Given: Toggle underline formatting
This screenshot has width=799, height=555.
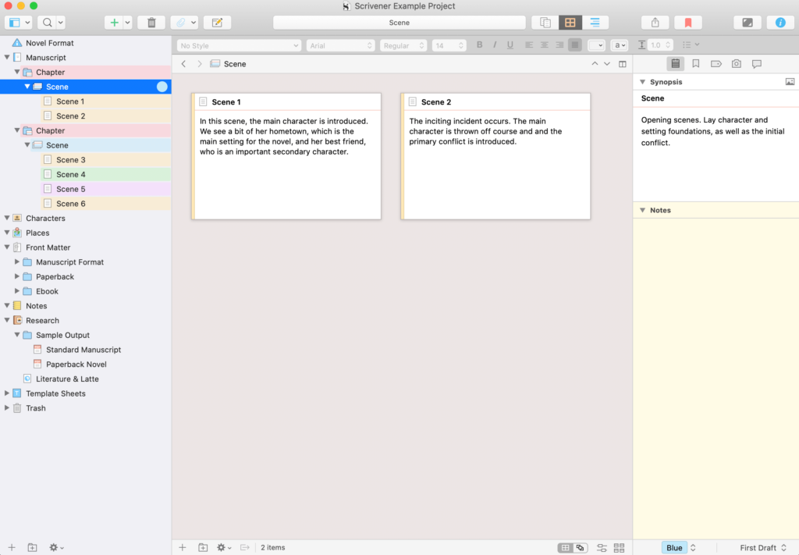Looking at the screenshot, I should (x=510, y=44).
